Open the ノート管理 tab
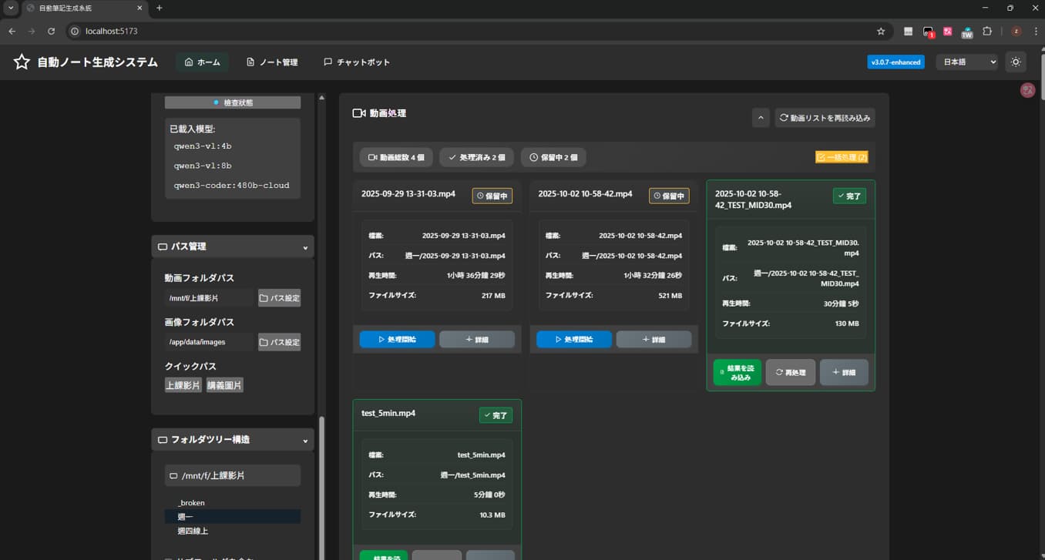 coord(272,62)
